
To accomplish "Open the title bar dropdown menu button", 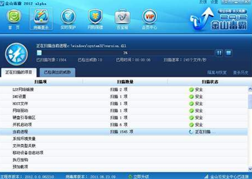I will click(226, 2).
